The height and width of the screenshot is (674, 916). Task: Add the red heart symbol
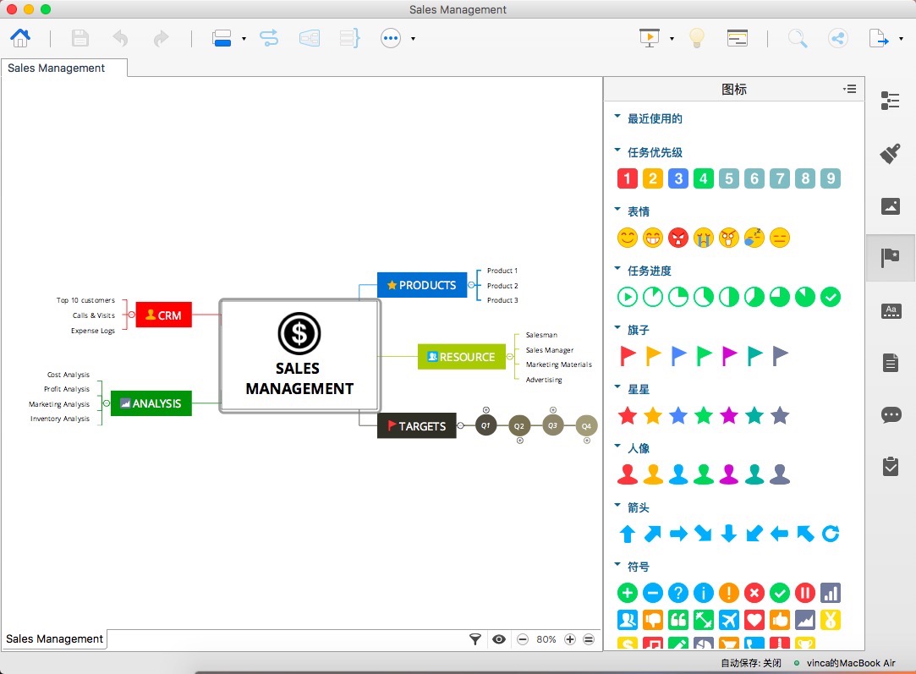pos(754,620)
